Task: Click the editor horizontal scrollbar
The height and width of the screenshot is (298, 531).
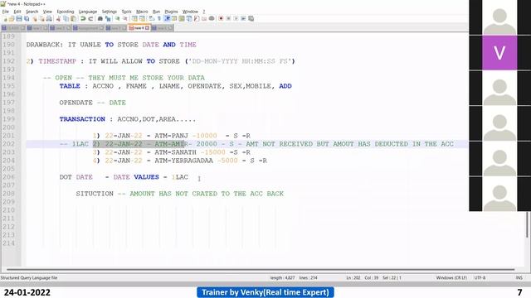Action: [x=261, y=270]
